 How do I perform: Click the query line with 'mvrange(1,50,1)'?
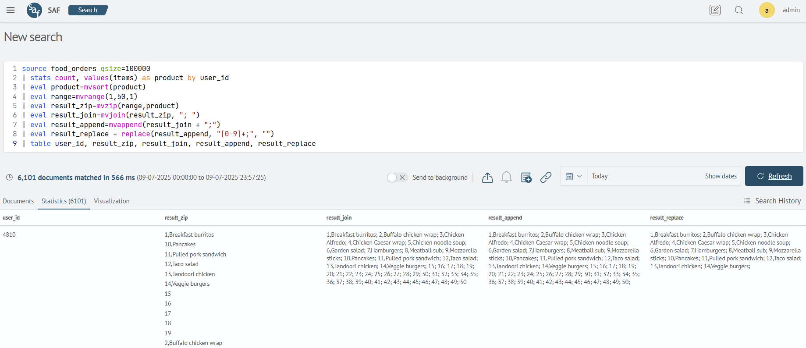coord(80,96)
